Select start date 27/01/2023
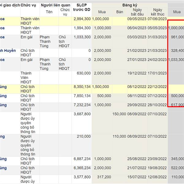Image resolution: width=184 pixels, height=184 pixels. click(137, 59)
